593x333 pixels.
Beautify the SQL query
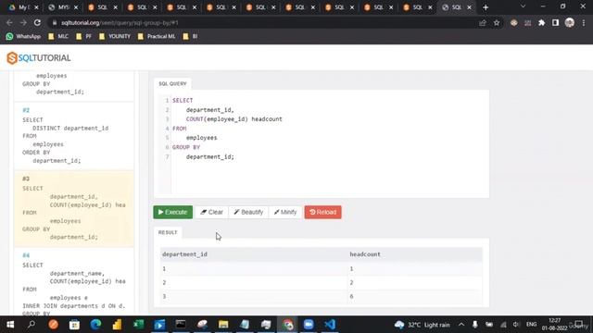point(248,212)
